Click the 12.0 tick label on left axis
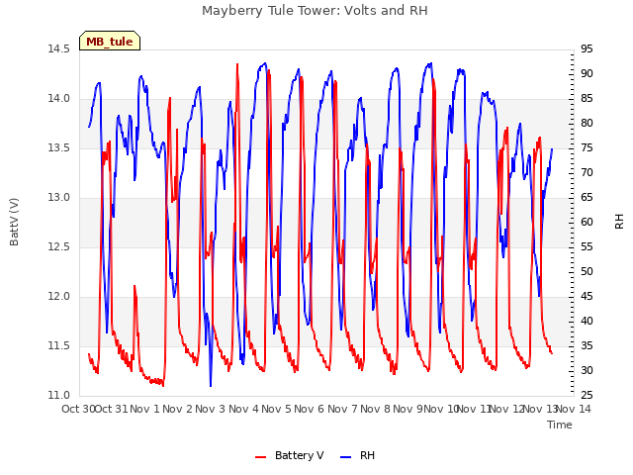633x475 pixels. pos(59,297)
